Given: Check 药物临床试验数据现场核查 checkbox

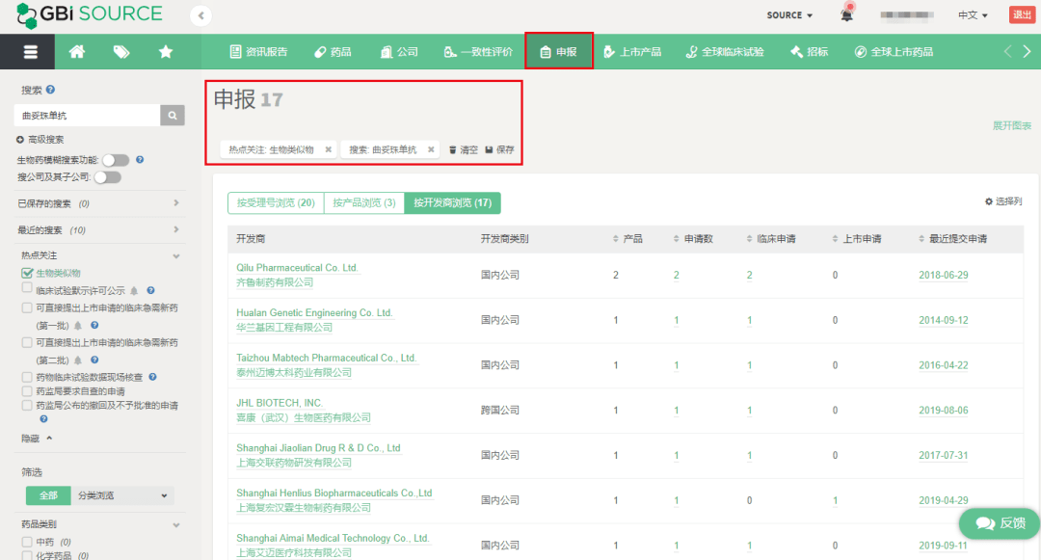Looking at the screenshot, I should click(27, 377).
